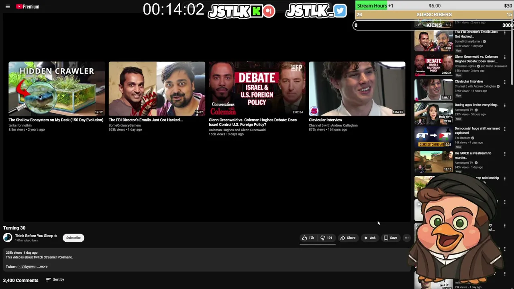Image resolution: width=514 pixels, height=289 pixels.
Task: Open the comments Sort by menu
Action: pos(55,279)
